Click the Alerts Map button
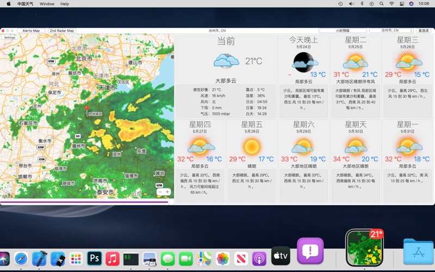Image resolution: width=435 pixels, height=272 pixels. (x=31, y=31)
